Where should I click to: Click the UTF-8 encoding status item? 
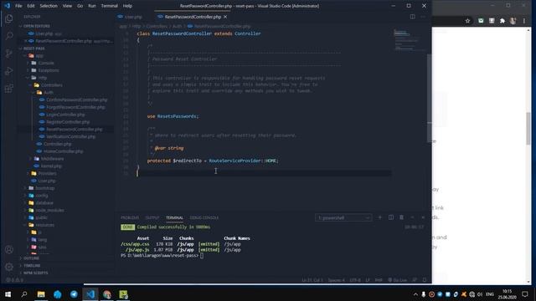(355, 280)
